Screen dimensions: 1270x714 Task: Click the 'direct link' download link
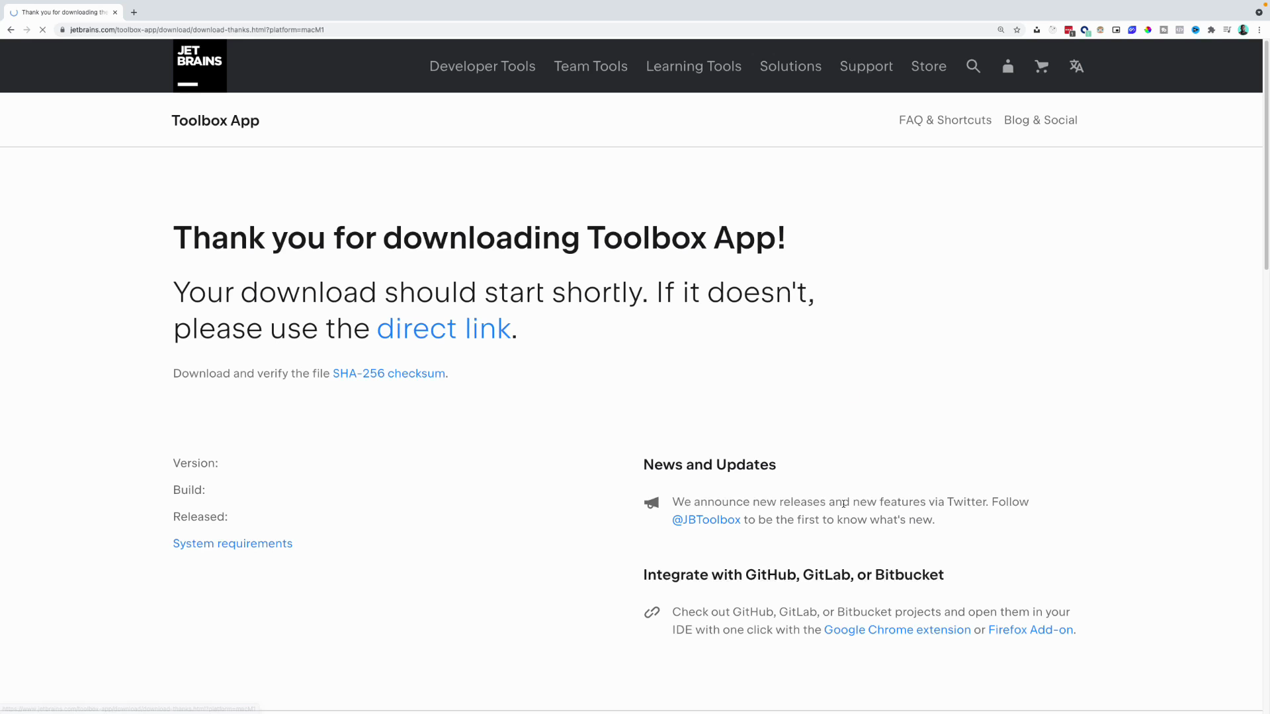point(444,329)
